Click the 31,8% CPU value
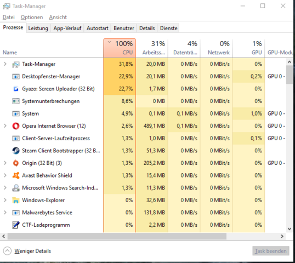This screenshot has width=295, height=263. pos(126,64)
